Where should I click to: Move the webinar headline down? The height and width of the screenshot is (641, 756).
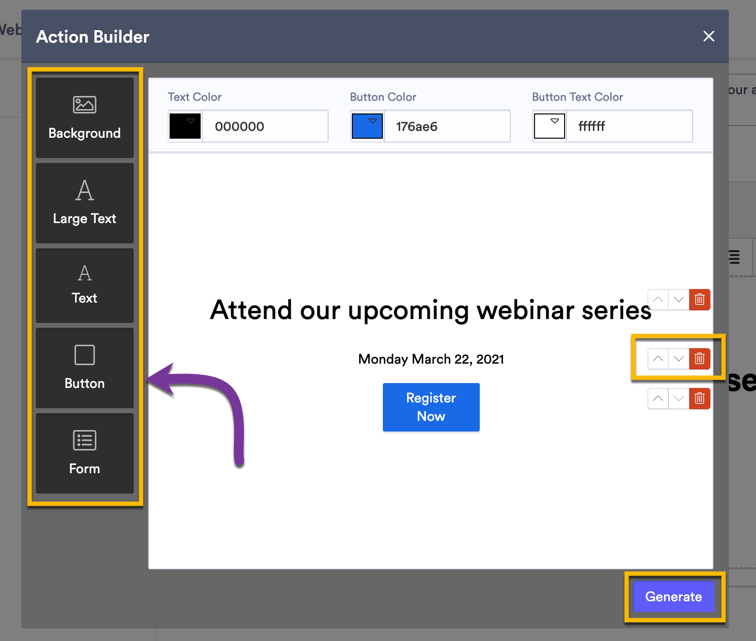pos(679,300)
